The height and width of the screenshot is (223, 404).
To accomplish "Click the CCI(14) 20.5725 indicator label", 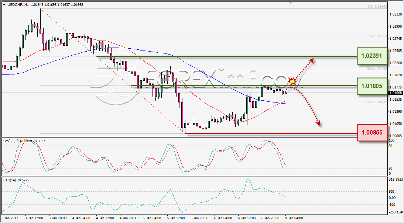I will 16,180.
